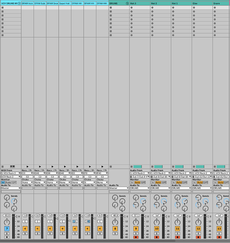Click the volume fader handle on Hat 3
Image resolution: width=230 pixels, height=243 pixels.
coord(145,216)
